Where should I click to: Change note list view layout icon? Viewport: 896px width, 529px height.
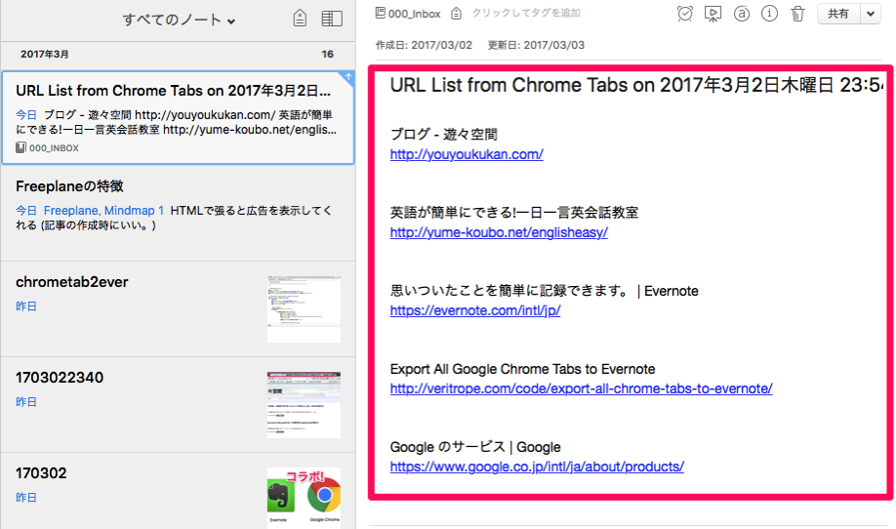point(332,19)
